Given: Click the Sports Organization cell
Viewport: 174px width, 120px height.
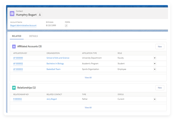Looking at the screenshot, I should 90,69.
